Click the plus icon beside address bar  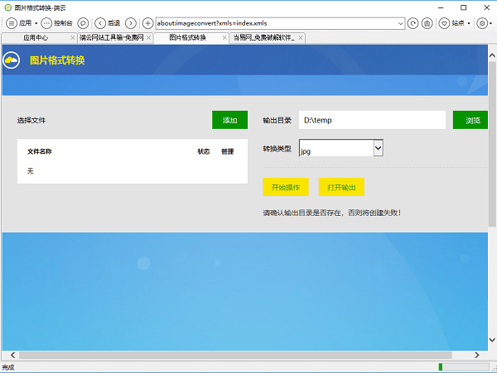click(147, 23)
